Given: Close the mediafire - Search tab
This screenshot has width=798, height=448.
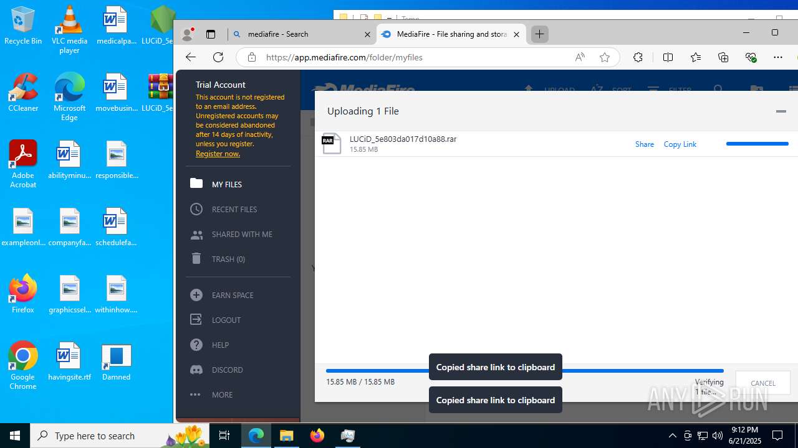Looking at the screenshot, I should [368, 35].
